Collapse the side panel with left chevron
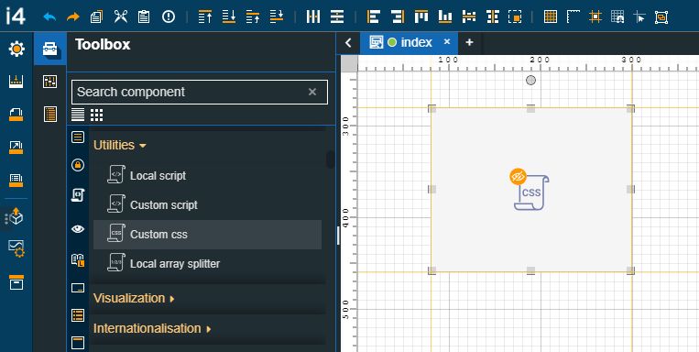Screen dimensions: 699x352 (348, 43)
